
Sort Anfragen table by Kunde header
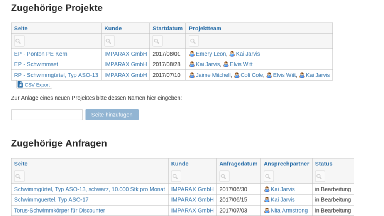coord(180,164)
